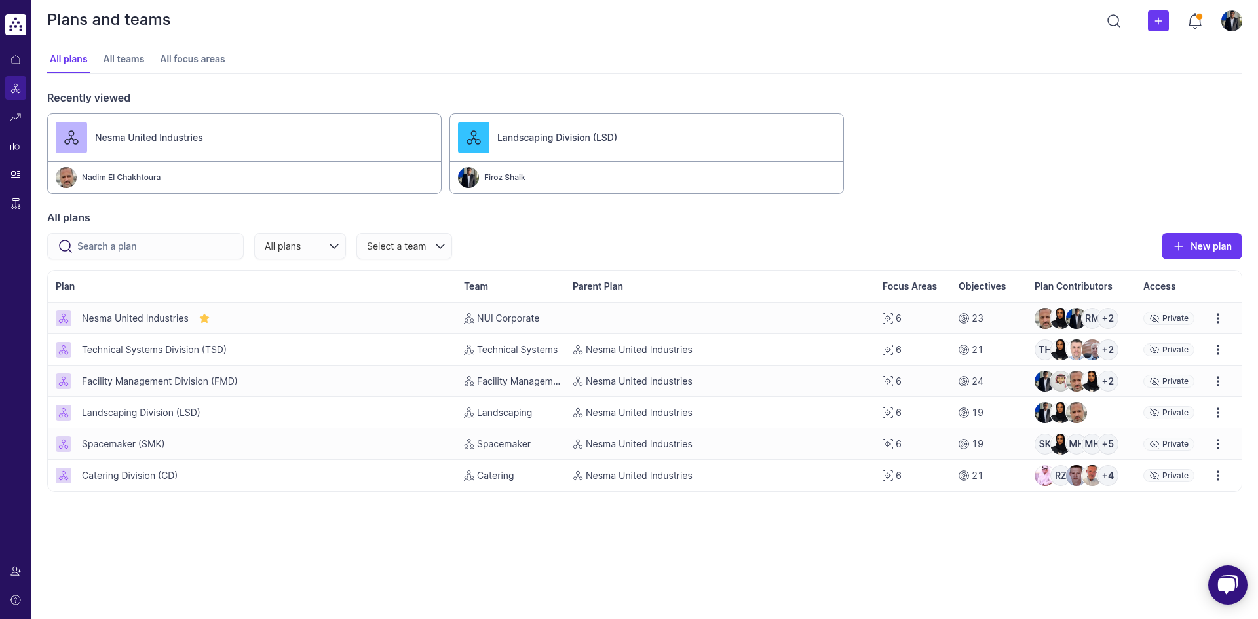Toggle favorite star on Nesma United Industries
The image size is (1258, 619).
[204, 318]
